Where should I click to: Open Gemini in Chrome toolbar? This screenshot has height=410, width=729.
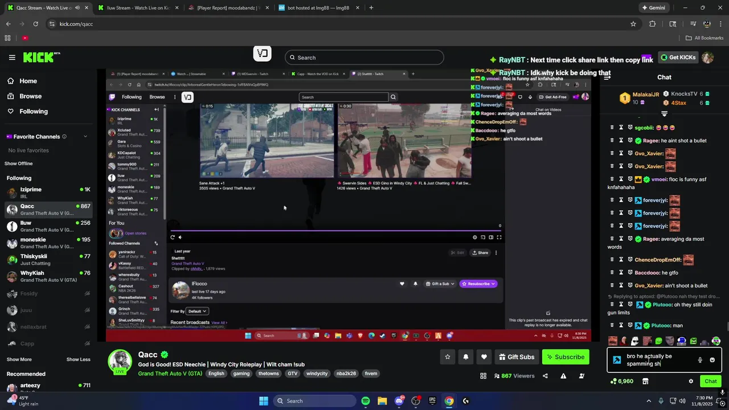pos(653,8)
